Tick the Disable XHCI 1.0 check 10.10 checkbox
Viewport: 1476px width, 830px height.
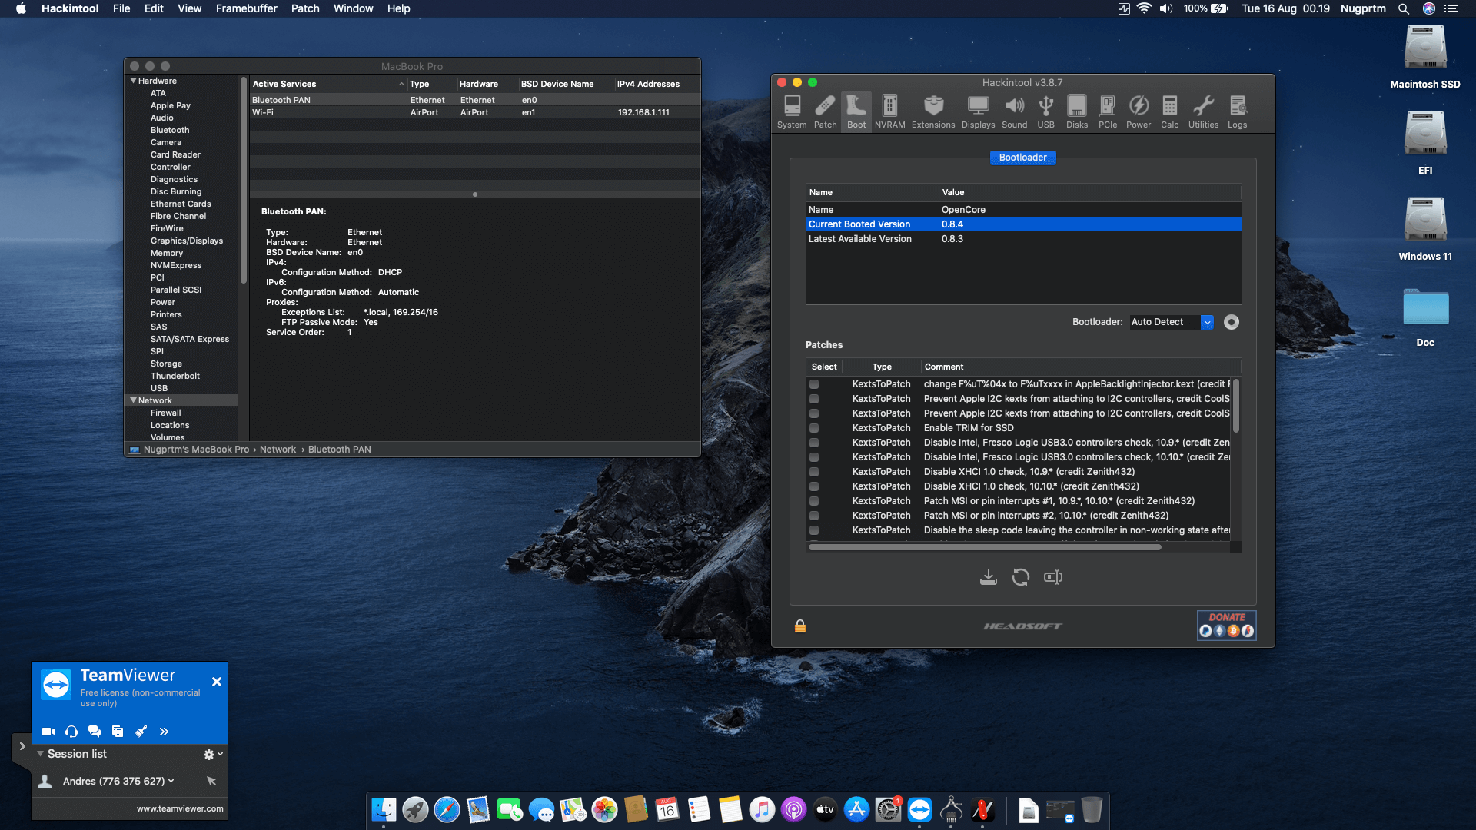[814, 486]
